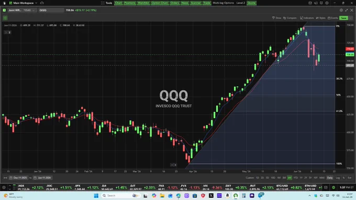Open X app in the taskbar
This screenshot has width=356, height=200.
tap(211, 195)
